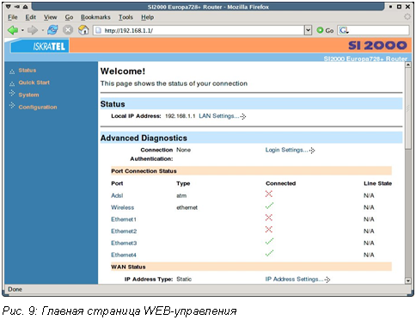Click the Wireless port link
This screenshot has height=326, width=416.
pyautogui.click(x=123, y=207)
